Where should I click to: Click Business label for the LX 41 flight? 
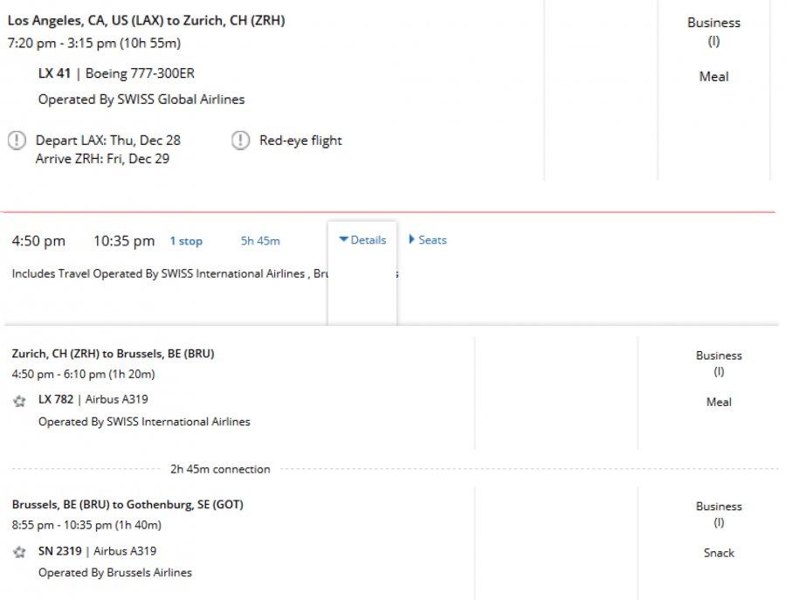[714, 23]
